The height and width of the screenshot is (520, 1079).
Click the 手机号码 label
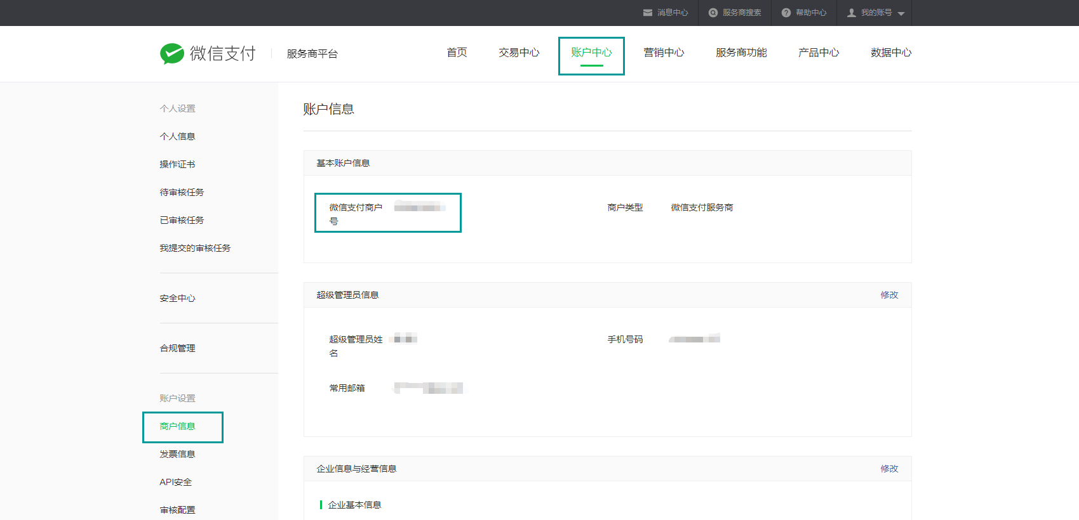point(625,339)
